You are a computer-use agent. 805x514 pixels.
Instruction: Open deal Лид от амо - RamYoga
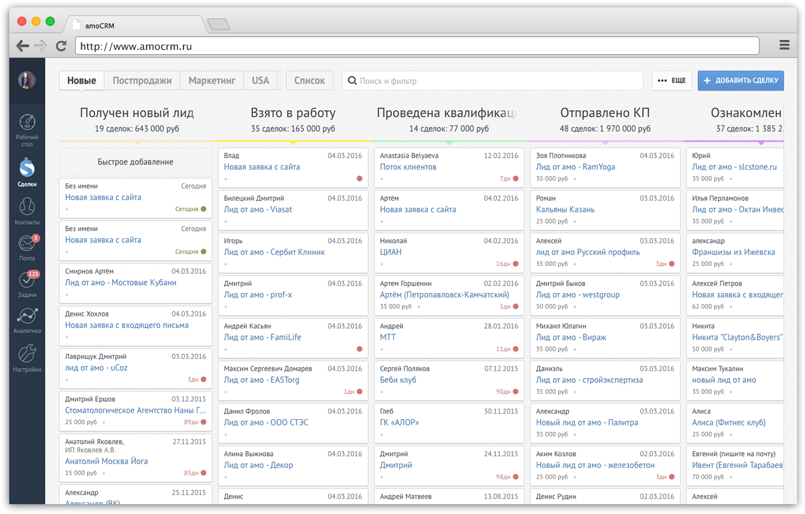point(575,167)
